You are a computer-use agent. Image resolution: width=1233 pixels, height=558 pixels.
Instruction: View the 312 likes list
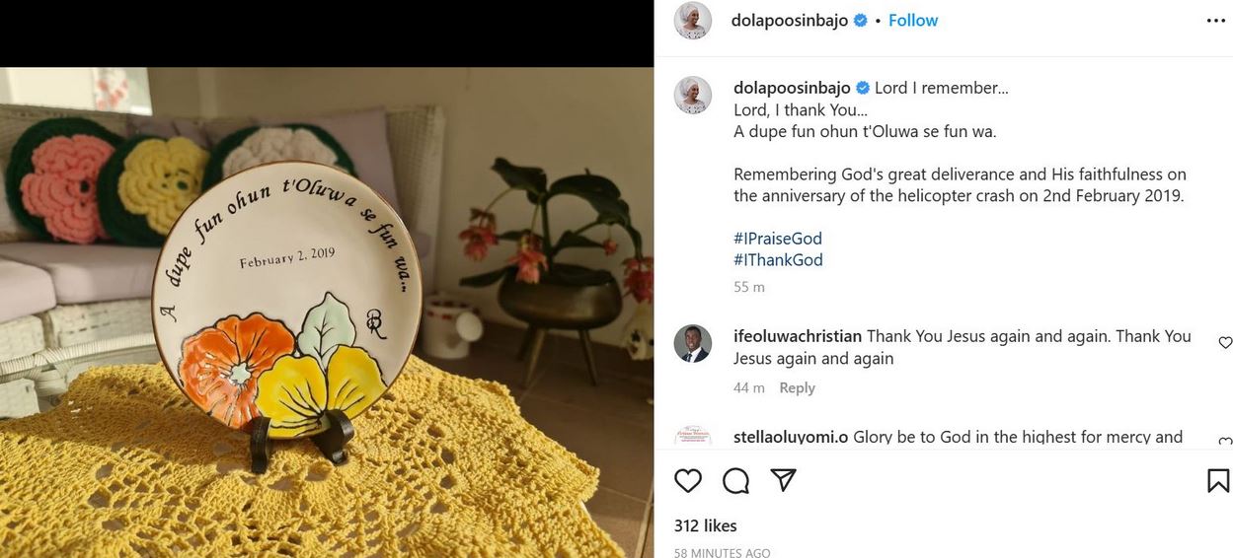[x=705, y=525]
